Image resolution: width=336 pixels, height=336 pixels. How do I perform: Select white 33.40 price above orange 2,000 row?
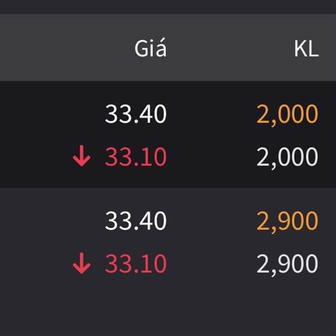tap(136, 115)
